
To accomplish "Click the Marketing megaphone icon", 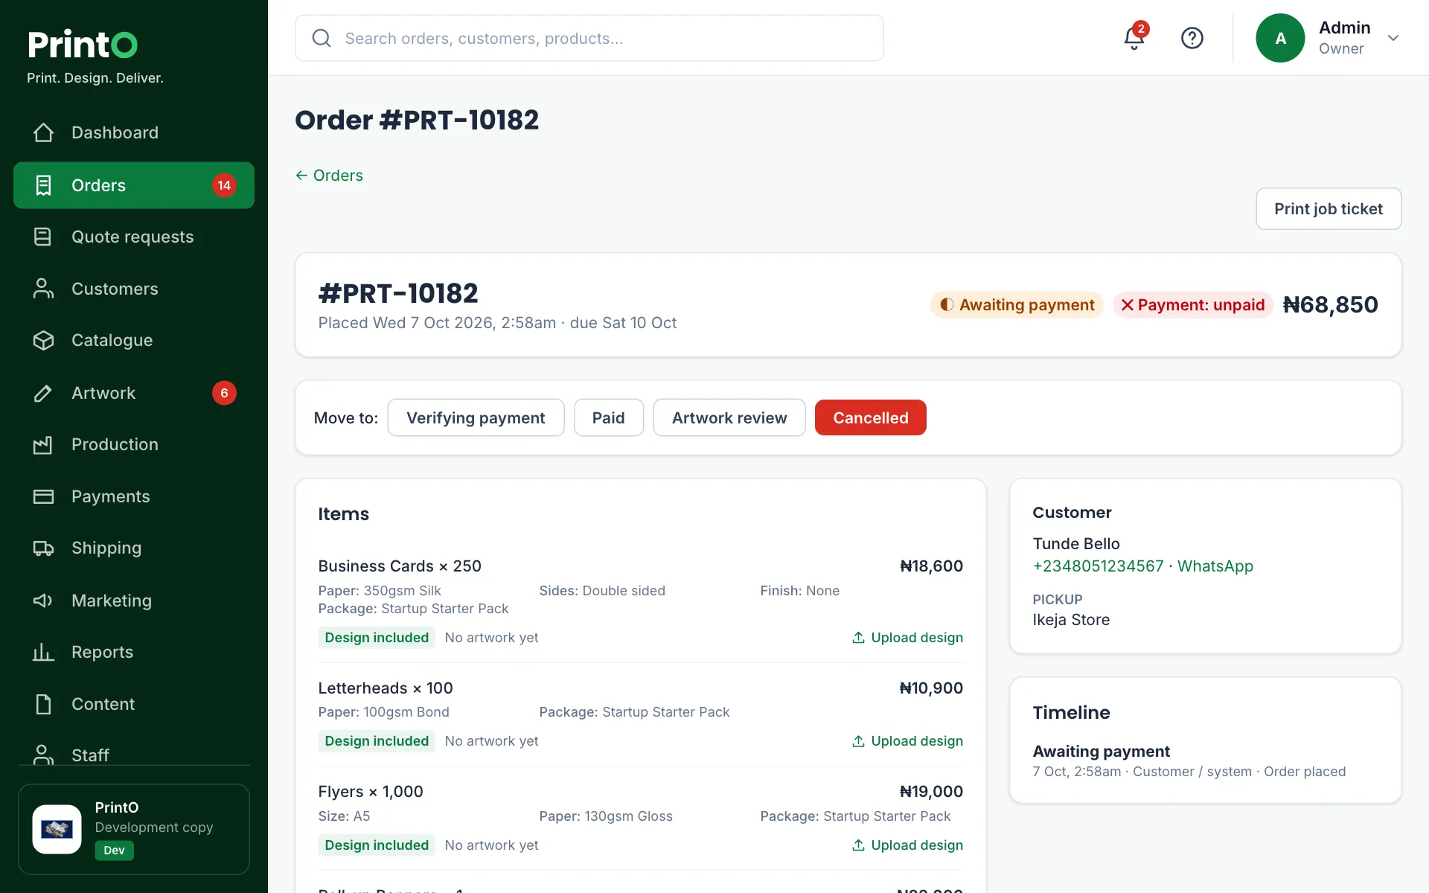I will tap(43, 601).
